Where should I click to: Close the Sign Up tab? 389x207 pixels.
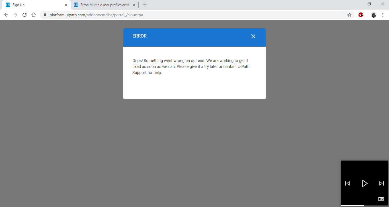pos(66,5)
